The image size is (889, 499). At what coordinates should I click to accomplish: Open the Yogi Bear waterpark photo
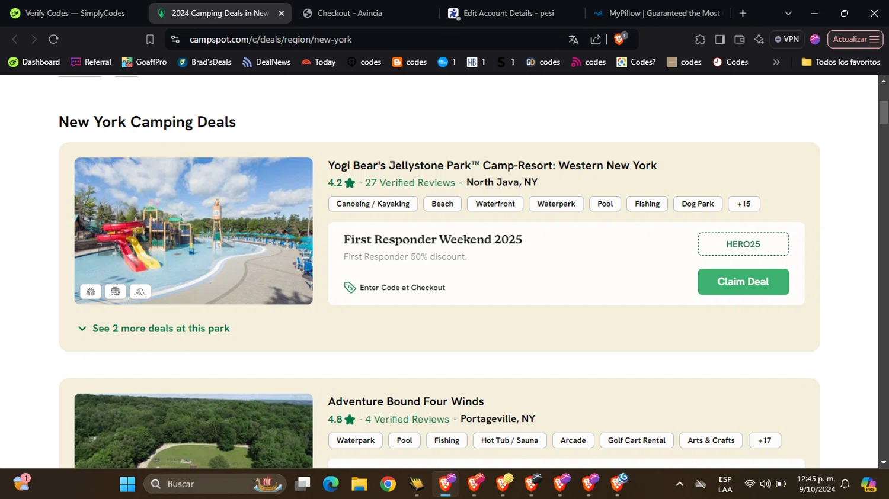(x=193, y=231)
